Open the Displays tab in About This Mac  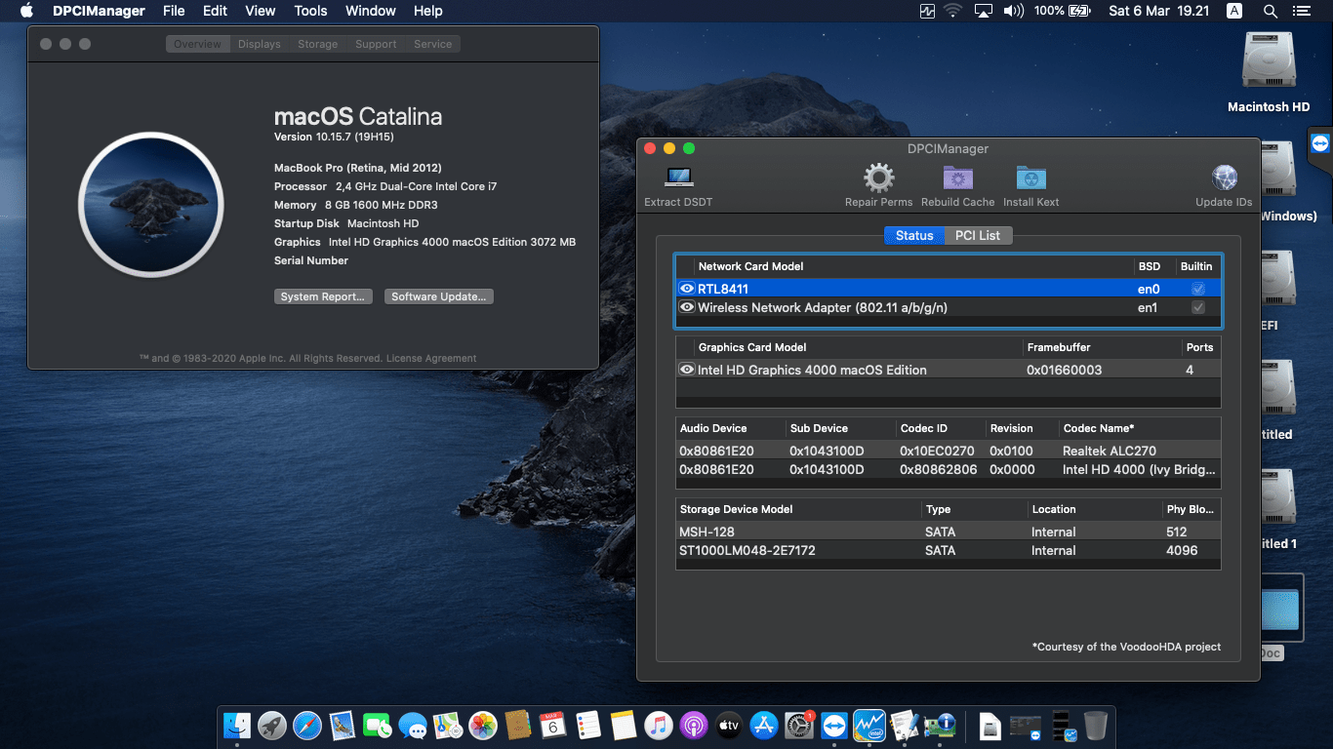pyautogui.click(x=260, y=44)
